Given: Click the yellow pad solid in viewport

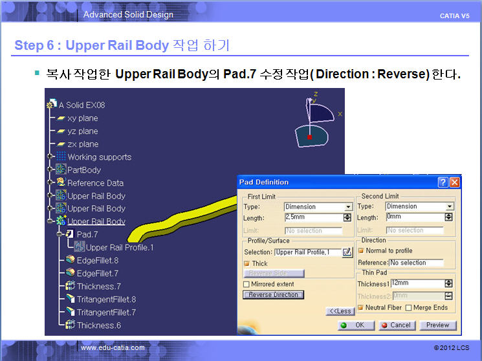Looking at the screenshot, I should point(184,219).
